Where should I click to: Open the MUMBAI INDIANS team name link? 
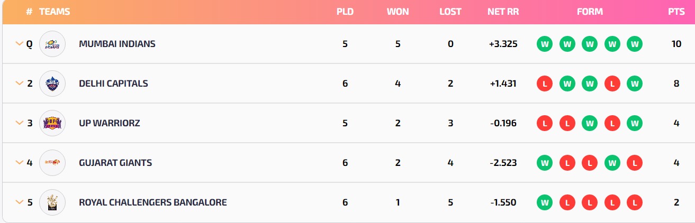(117, 44)
